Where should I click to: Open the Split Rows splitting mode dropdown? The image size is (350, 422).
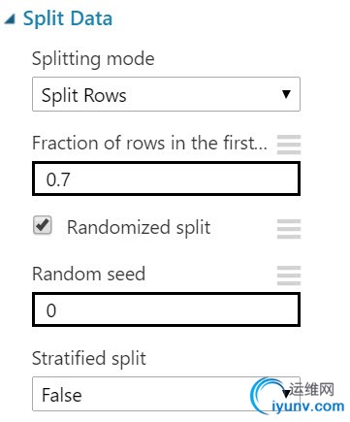click(x=166, y=94)
